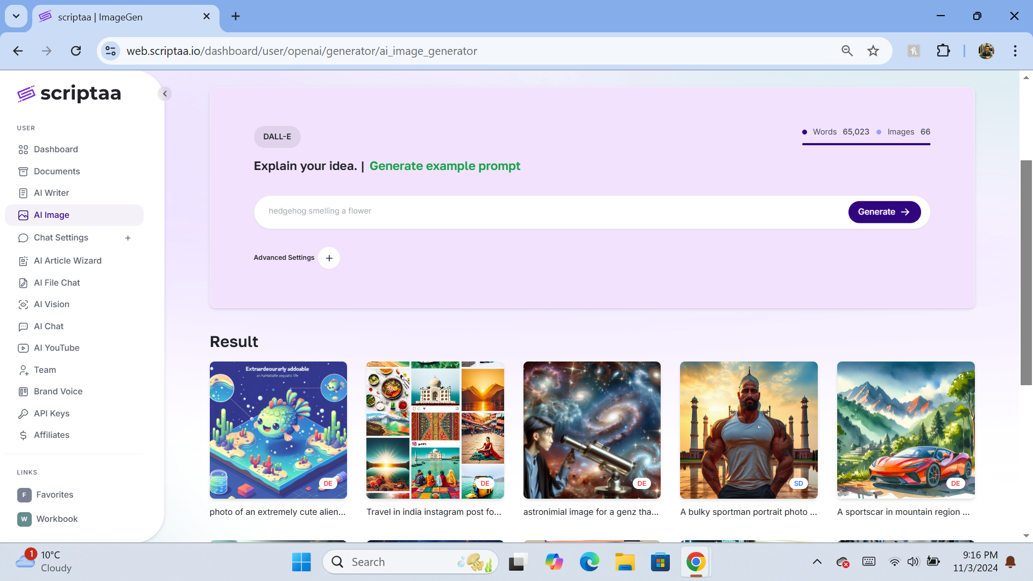1033x581 pixels.
Task: Bookmark this page with the star icon
Action: [x=873, y=51]
